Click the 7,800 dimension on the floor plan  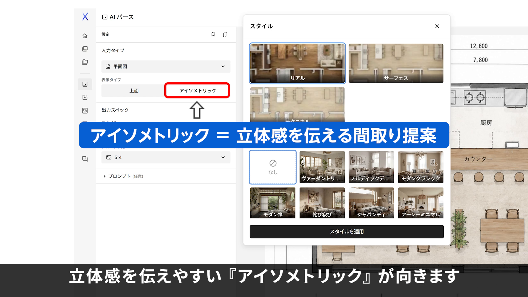pyautogui.click(x=480, y=60)
